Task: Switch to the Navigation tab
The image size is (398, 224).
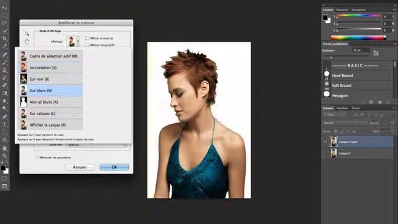Action: tap(358, 10)
